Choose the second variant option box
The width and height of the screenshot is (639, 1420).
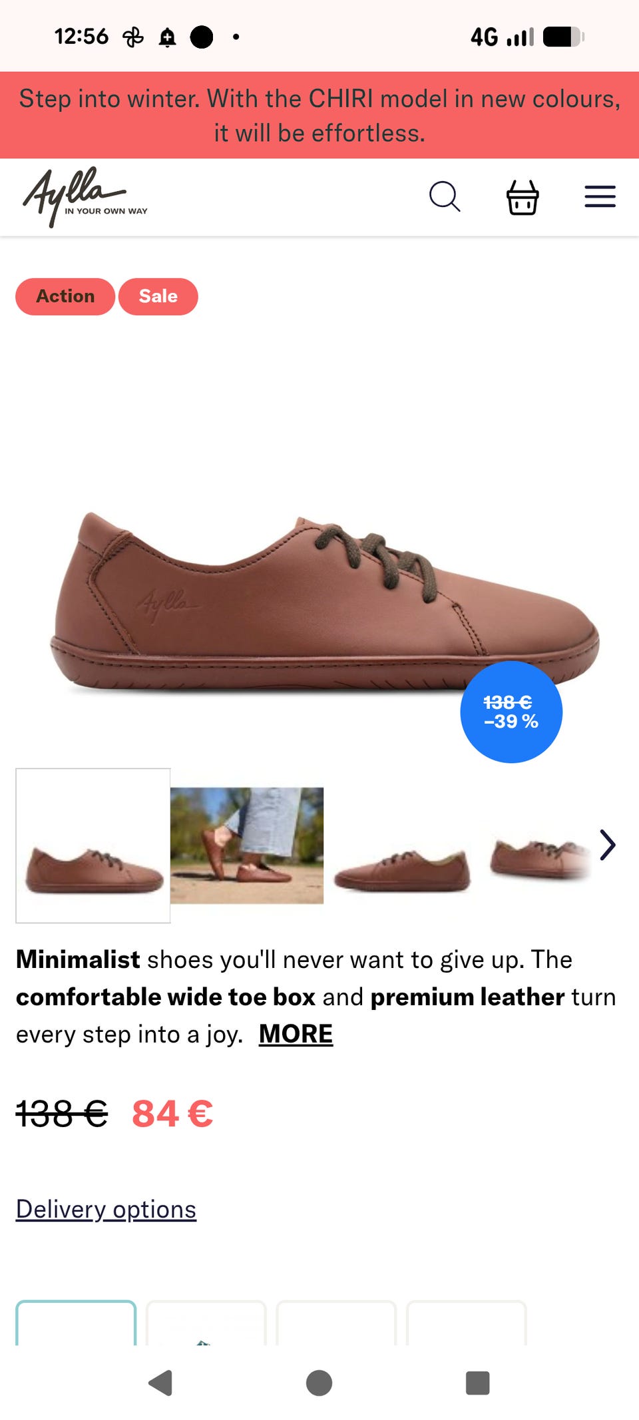[x=206, y=1322]
